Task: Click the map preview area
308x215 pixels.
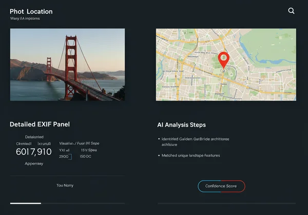Action: point(226,64)
